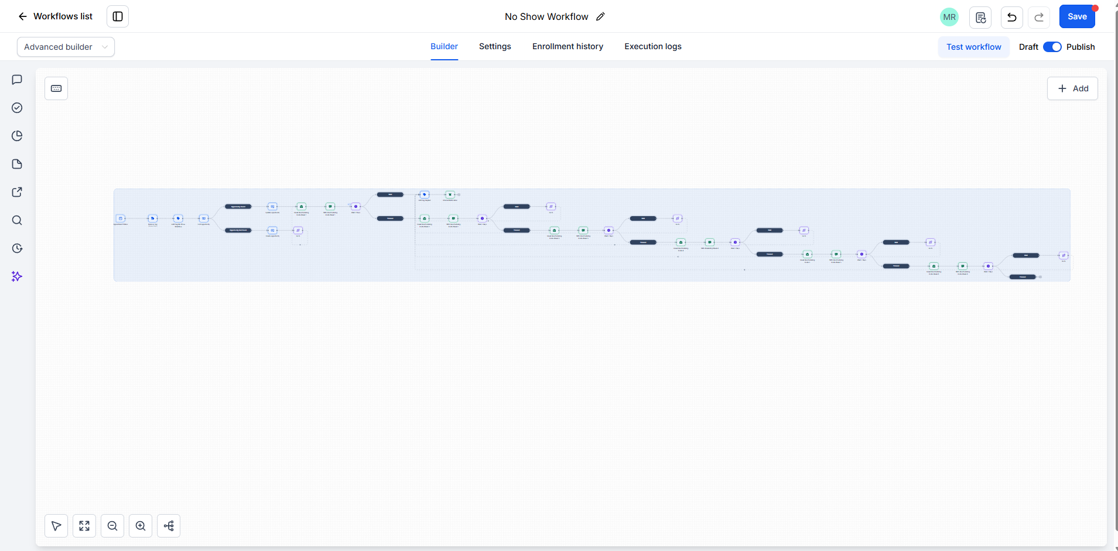Go back to Workflows list
The width and height of the screenshot is (1118, 551).
[55, 16]
